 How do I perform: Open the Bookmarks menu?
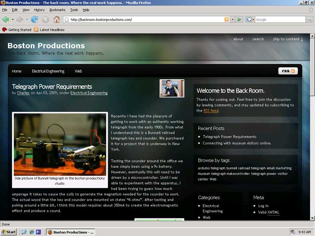click(x=57, y=10)
